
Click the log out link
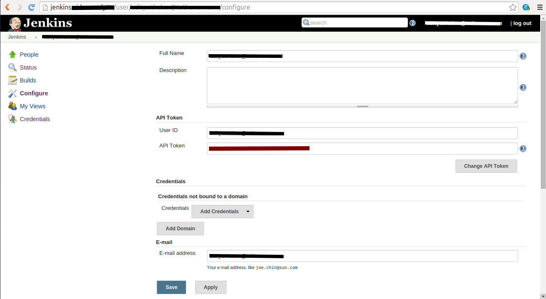point(522,23)
